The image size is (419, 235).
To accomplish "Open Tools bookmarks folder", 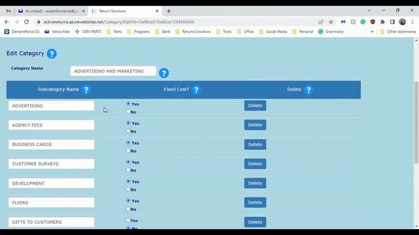I will tap(224, 32).
